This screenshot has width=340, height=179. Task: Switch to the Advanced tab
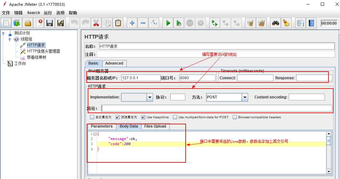click(x=114, y=63)
